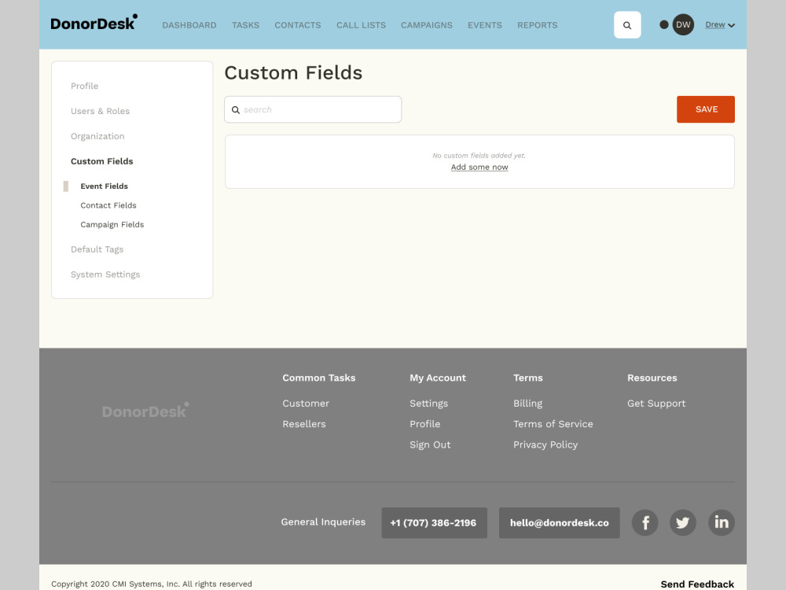
Task: Click the Resources footer heading
Action: coord(652,378)
